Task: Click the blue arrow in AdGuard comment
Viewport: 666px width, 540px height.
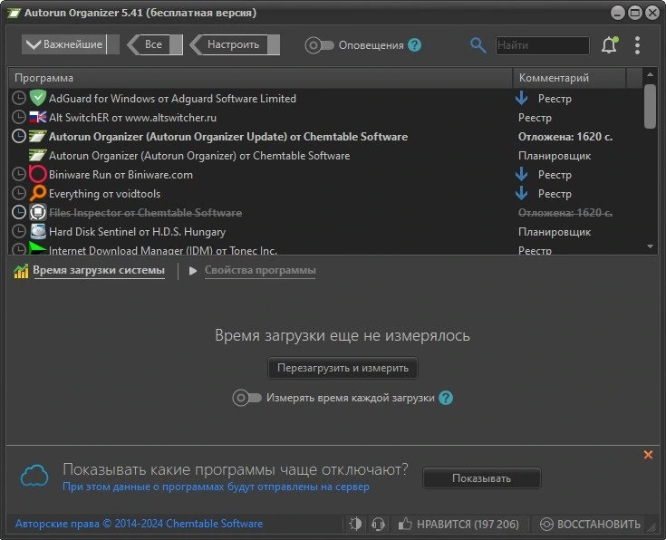Action: [x=522, y=98]
